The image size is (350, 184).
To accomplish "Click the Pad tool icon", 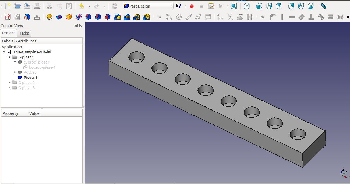I will tap(49, 17).
